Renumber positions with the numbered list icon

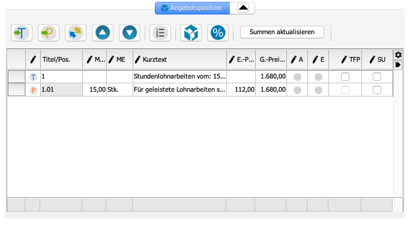tap(160, 32)
